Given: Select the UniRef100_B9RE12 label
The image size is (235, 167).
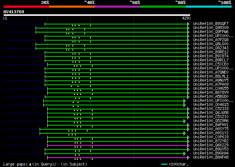Looking at the screenshot, I should coord(211,52).
